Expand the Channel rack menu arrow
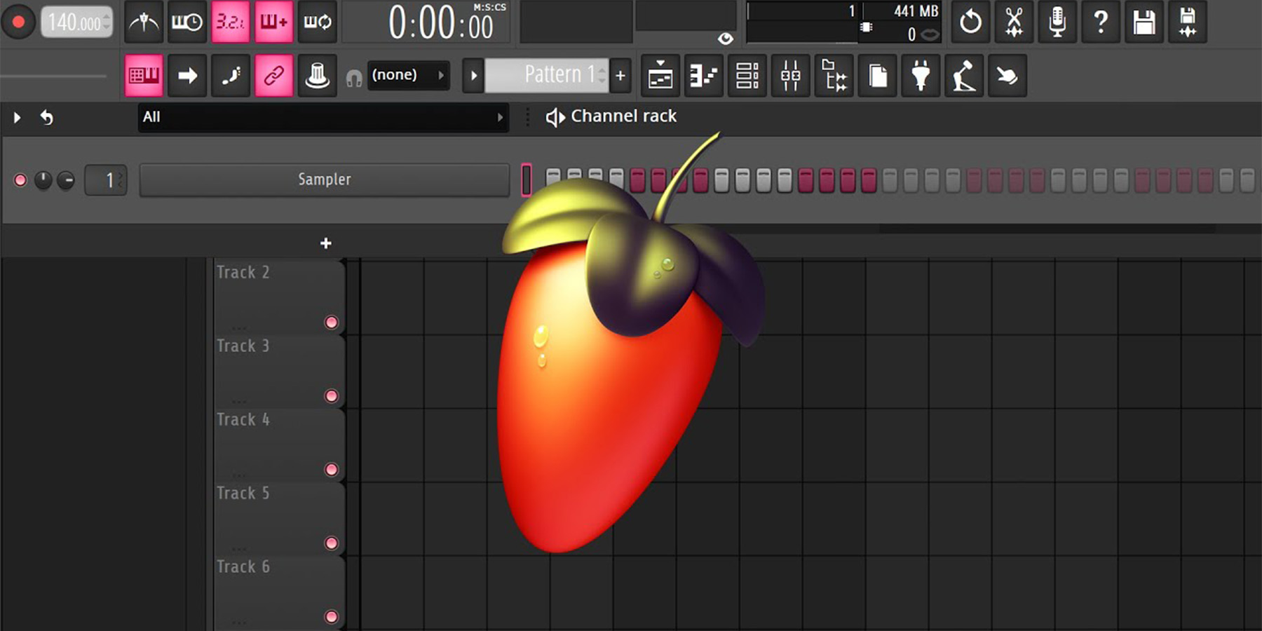This screenshot has width=1262, height=631. pyautogui.click(x=17, y=117)
